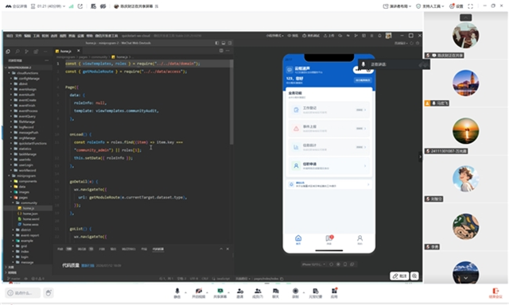Click the split editor icon above the code
509x305 pixels.
pyautogui.click(x=221, y=51)
